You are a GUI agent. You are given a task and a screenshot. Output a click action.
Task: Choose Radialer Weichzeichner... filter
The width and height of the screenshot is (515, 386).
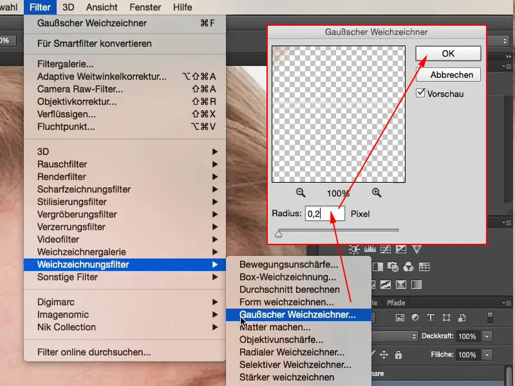[x=299, y=352]
